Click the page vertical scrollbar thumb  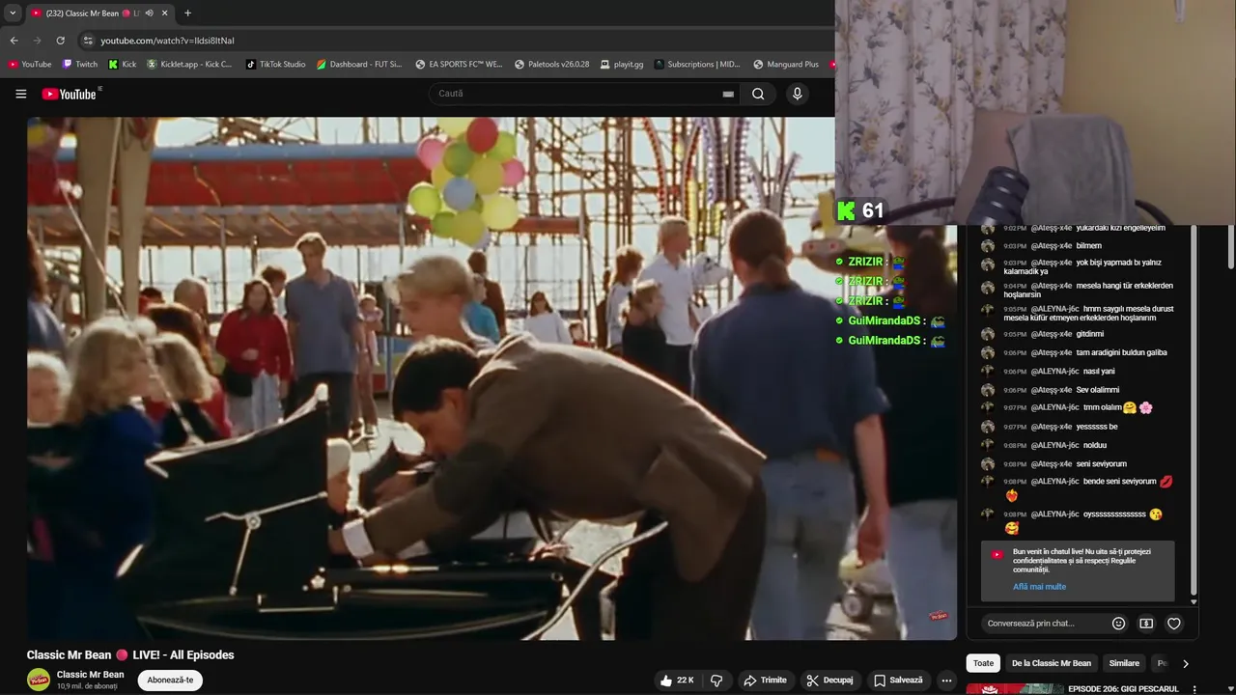coord(1230,246)
